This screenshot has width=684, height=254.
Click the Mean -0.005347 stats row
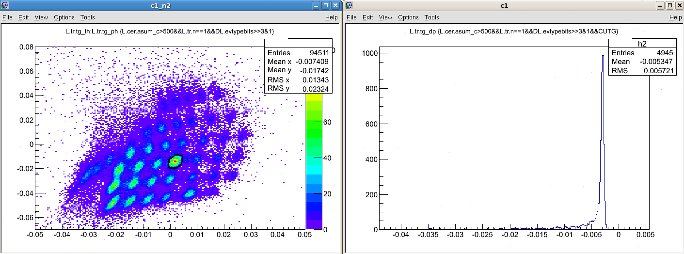click(x=642, y=62)
